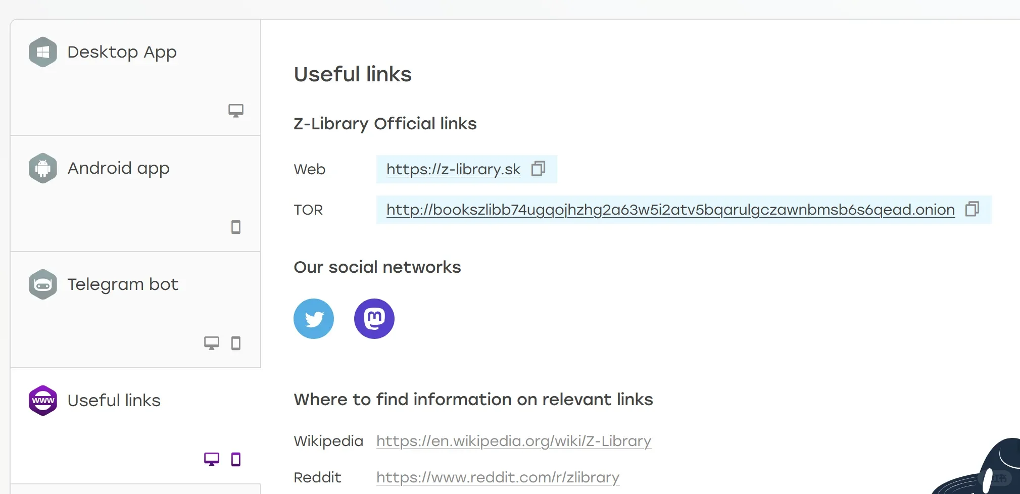Copy the TOR onion address

[972, 209]
